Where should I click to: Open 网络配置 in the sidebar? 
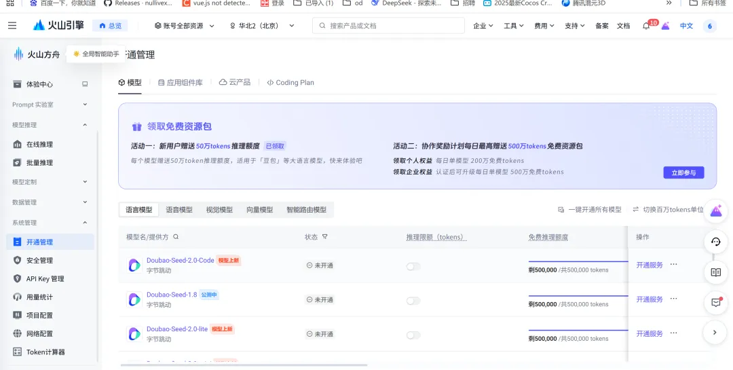(39, 334)
